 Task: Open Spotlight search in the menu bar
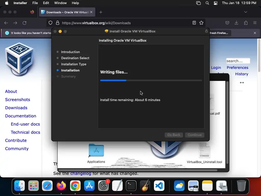tap(207, 3)
